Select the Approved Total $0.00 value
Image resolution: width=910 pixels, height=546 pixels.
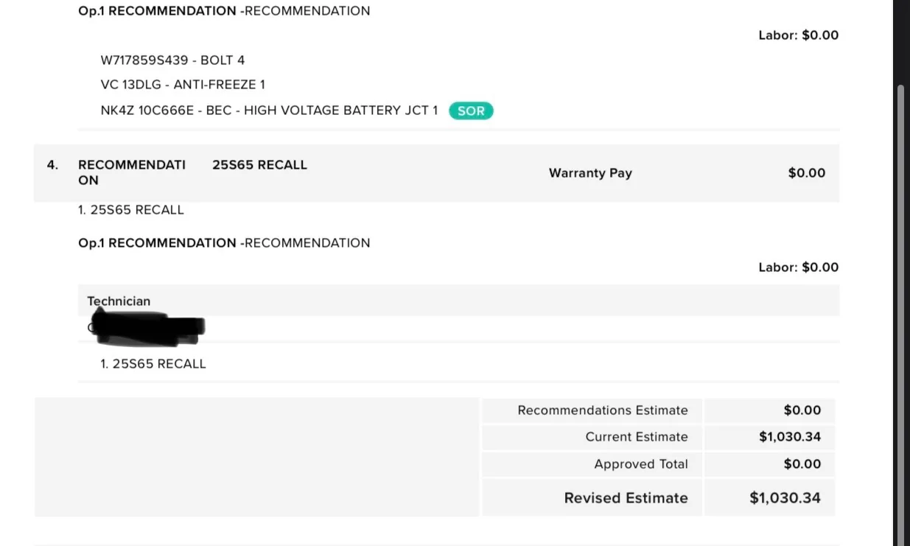coord(802,464)
